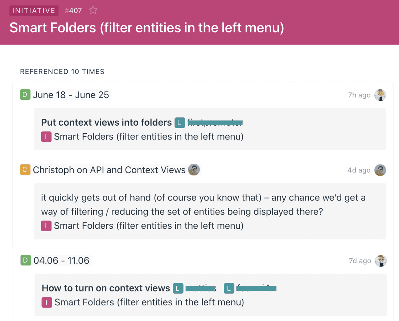Image resolution: width=399 pixels, height=321 pixels.
Task: Open the June 18 - June 25 document
Action: [x=71, y=94]
